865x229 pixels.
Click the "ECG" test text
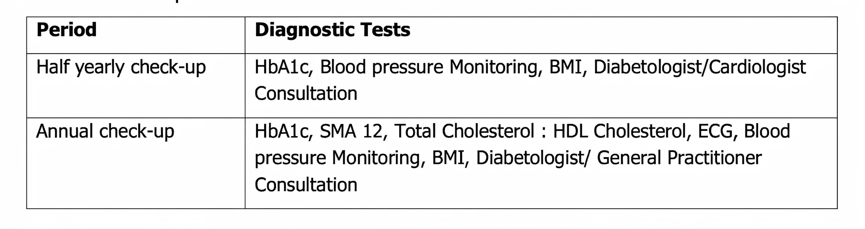(715, 131)
